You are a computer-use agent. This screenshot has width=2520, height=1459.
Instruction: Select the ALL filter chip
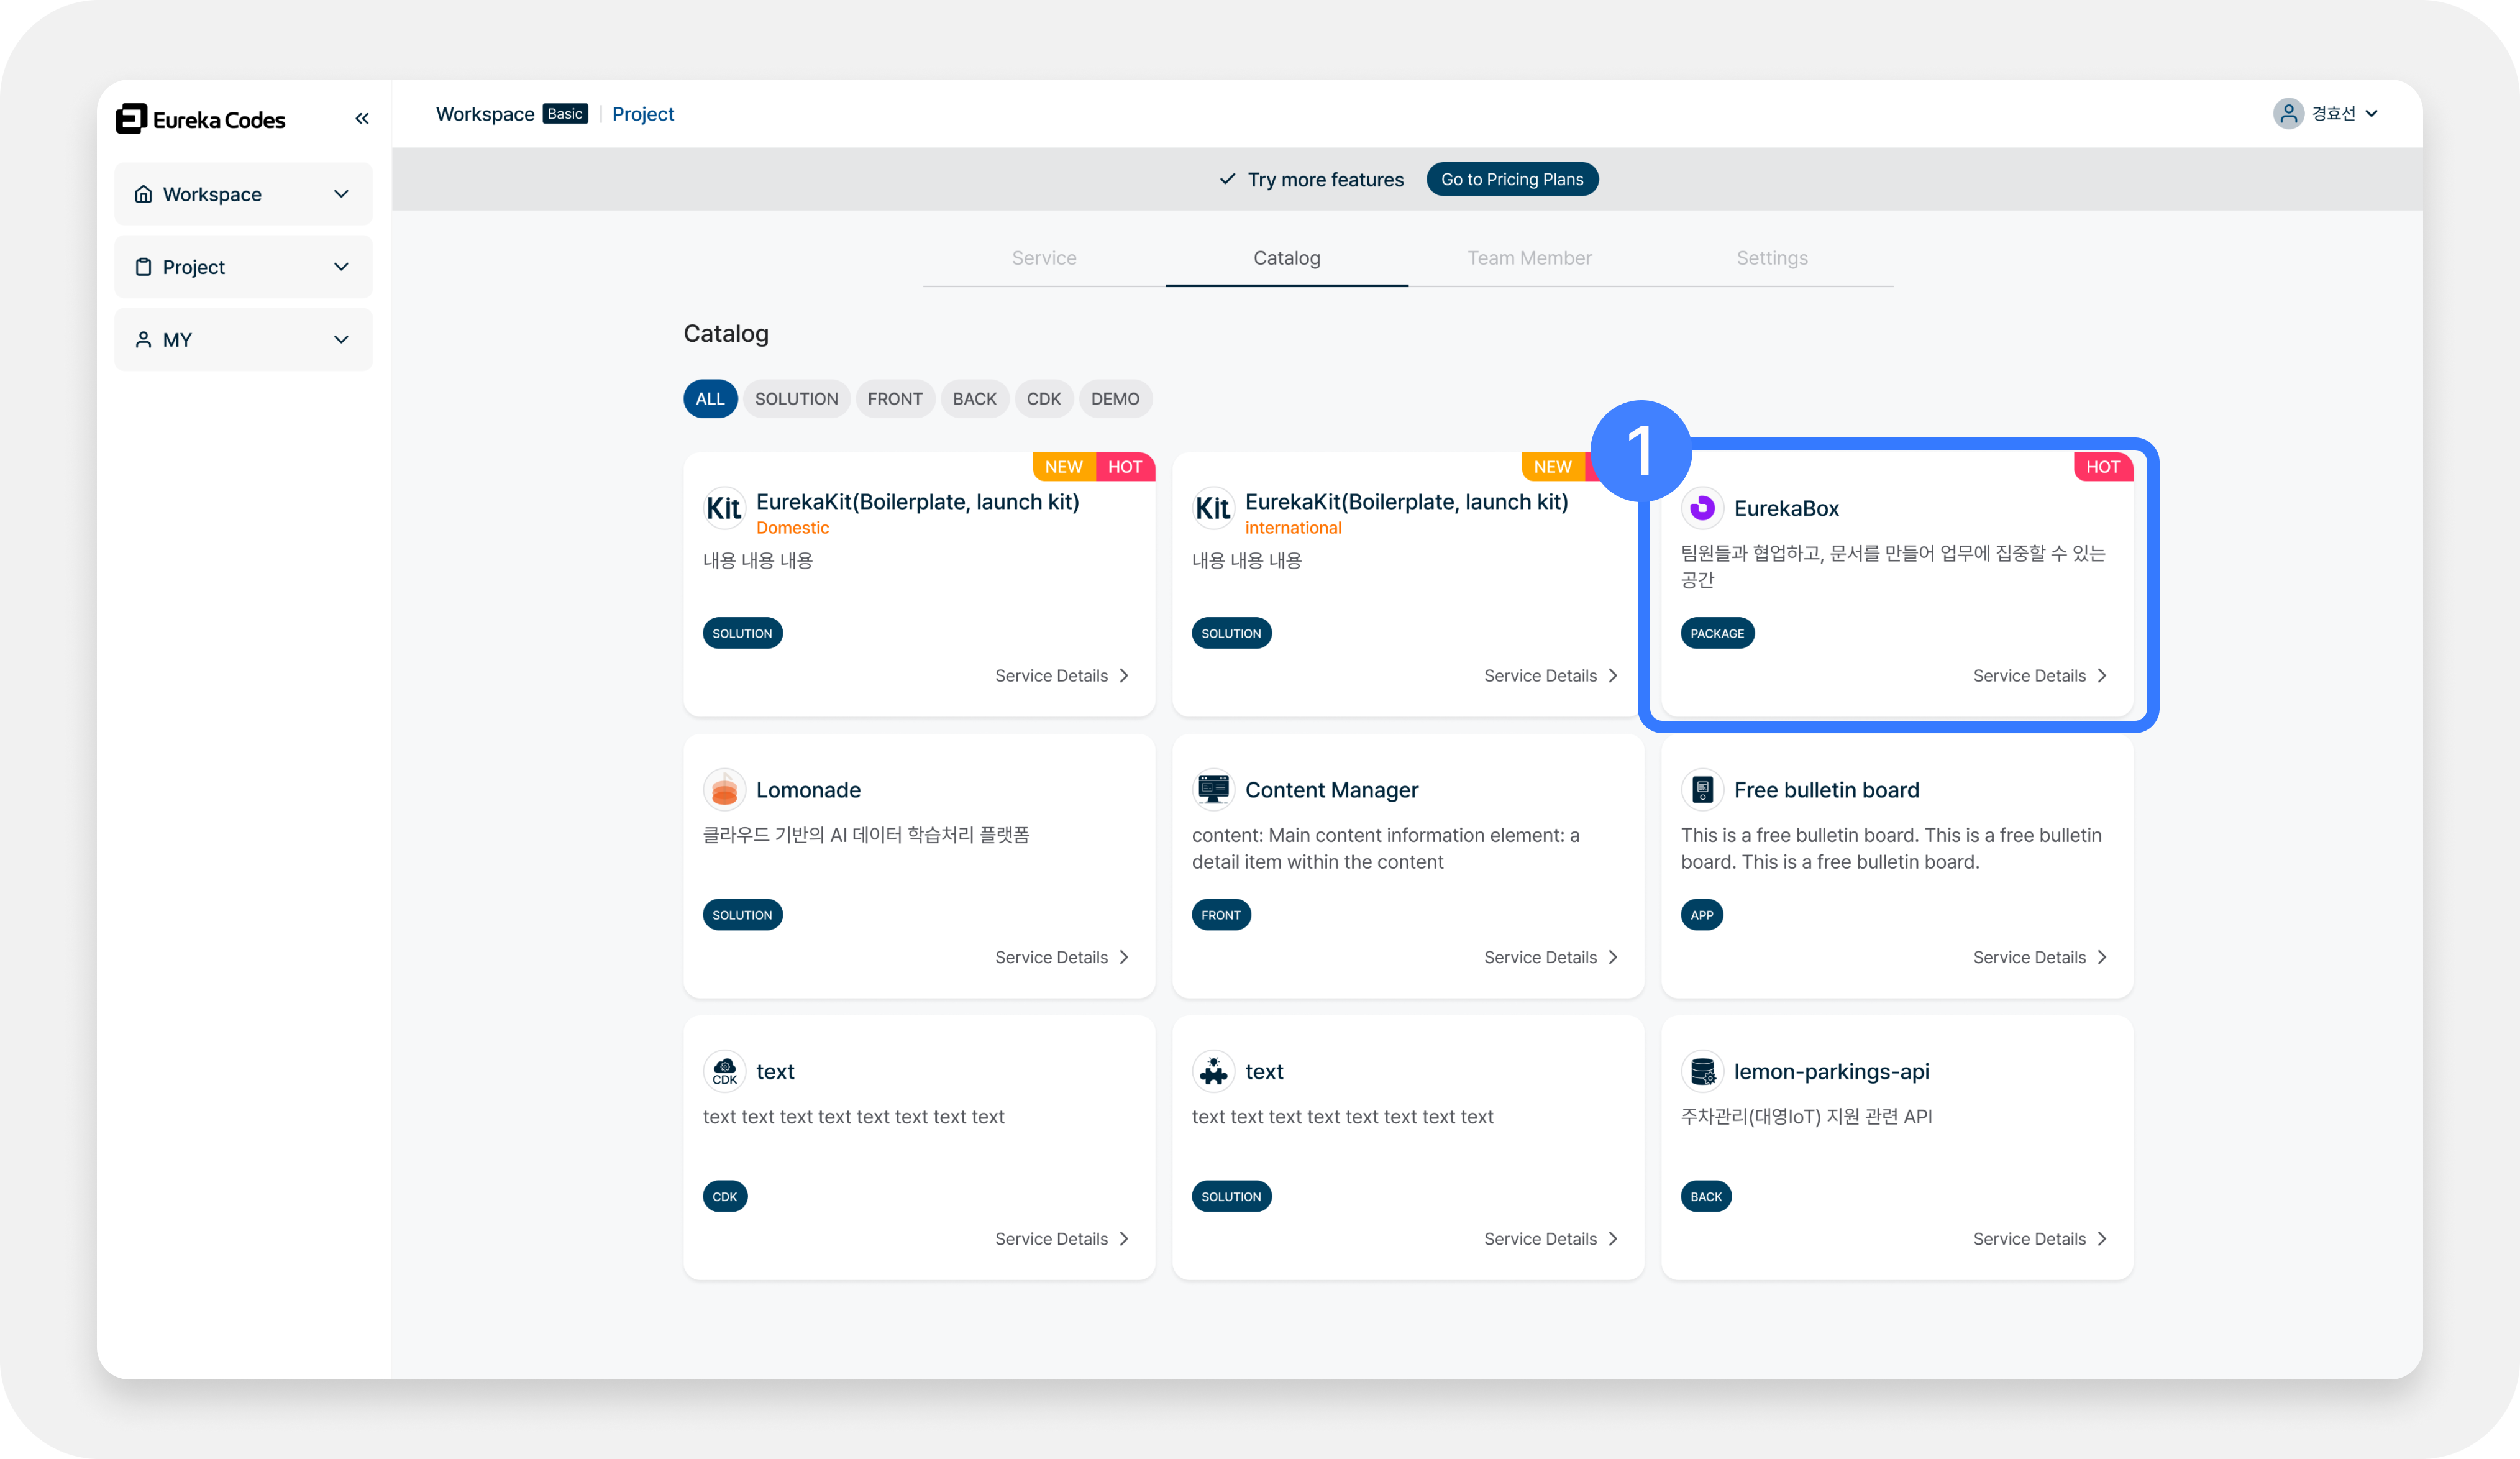(x=710, y=399)
